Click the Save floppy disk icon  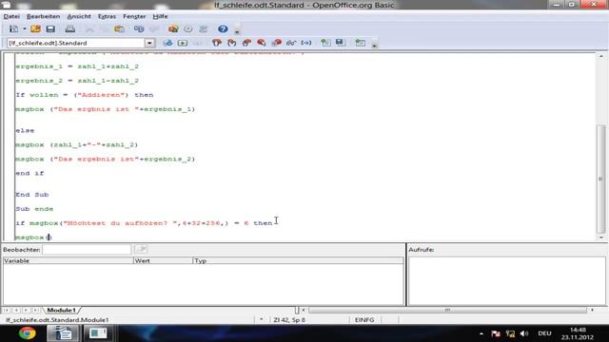point(50,29)
